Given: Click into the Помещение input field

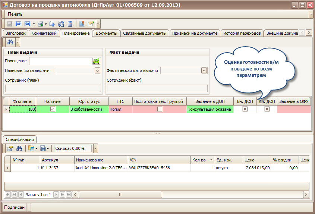Looking at the screenshot, I should (x=60, y=61).
